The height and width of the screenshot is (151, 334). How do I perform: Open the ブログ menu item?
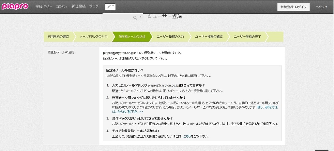94,7
